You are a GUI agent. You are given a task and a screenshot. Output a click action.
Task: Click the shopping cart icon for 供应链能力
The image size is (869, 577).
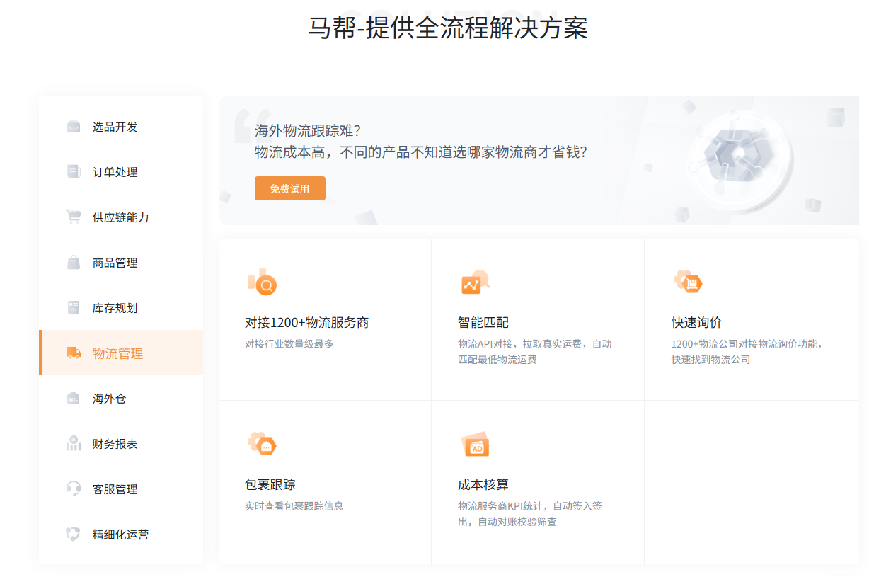pyautogui.click(x=74, y=217)
